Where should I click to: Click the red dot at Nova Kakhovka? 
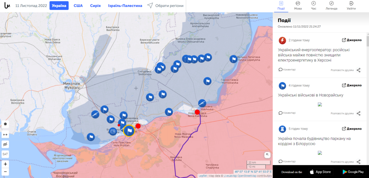pyautogui.click(x=197, y=112)
